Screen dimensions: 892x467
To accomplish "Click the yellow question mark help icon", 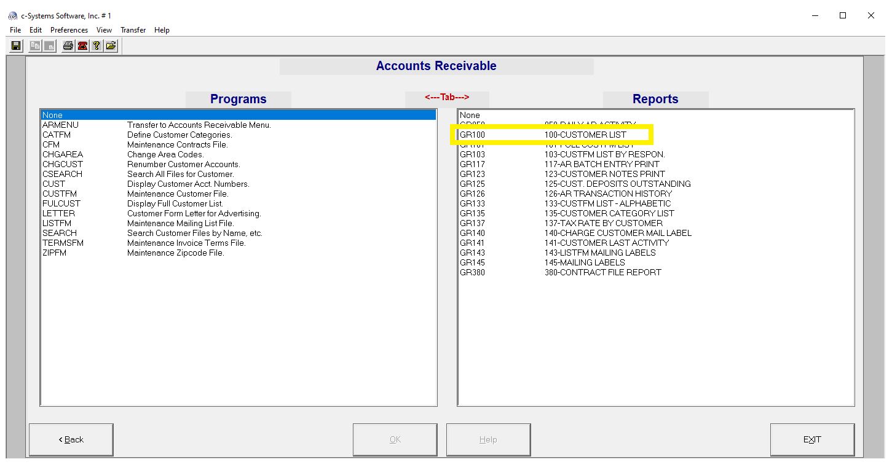I will tap(97, 46).
